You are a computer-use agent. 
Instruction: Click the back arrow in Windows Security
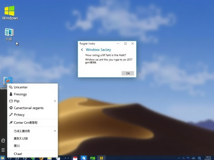pyautogui.click(x=82, y=50)
